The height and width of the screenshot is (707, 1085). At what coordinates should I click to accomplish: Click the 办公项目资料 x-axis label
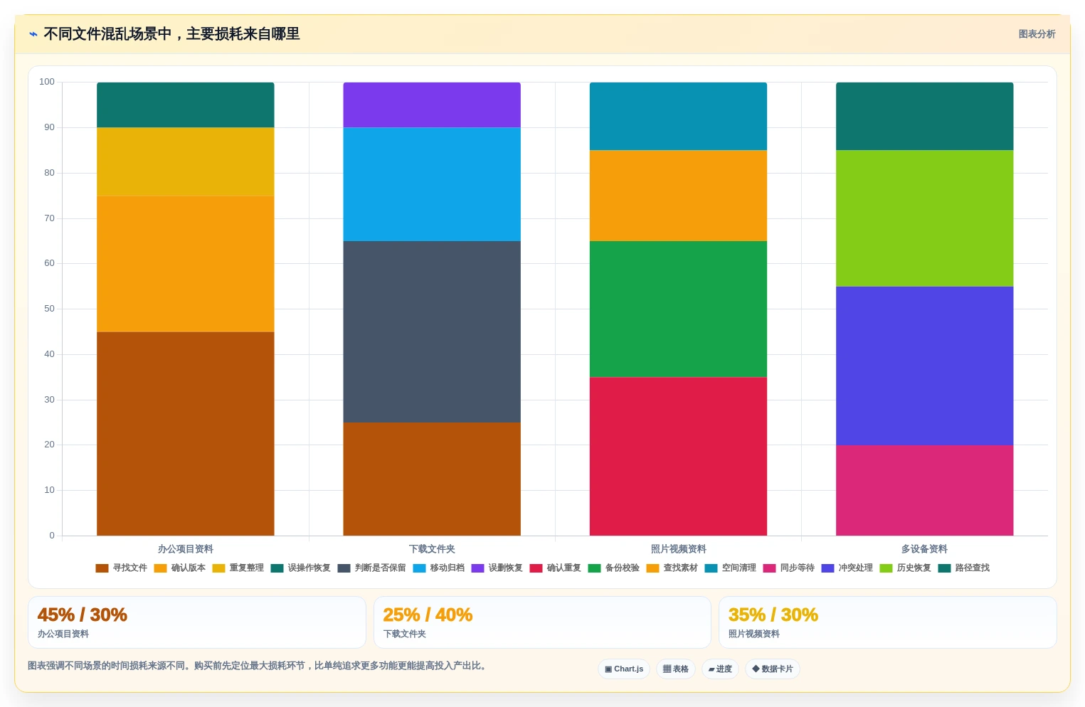(186, 549)
